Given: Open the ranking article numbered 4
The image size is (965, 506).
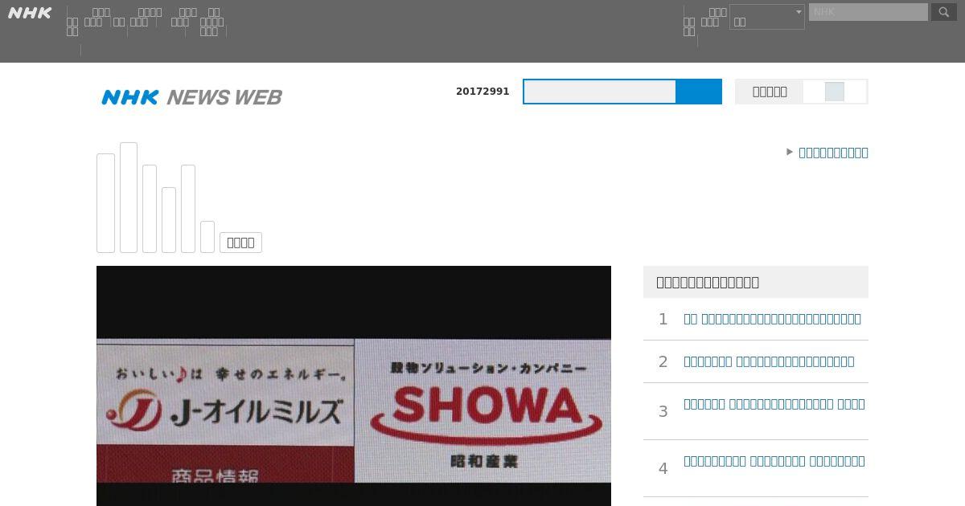Looking at the screenshot, I should tap(774, 461).
